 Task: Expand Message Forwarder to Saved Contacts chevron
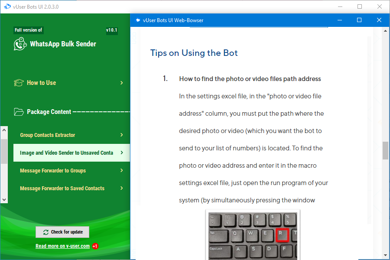point(122,188)
